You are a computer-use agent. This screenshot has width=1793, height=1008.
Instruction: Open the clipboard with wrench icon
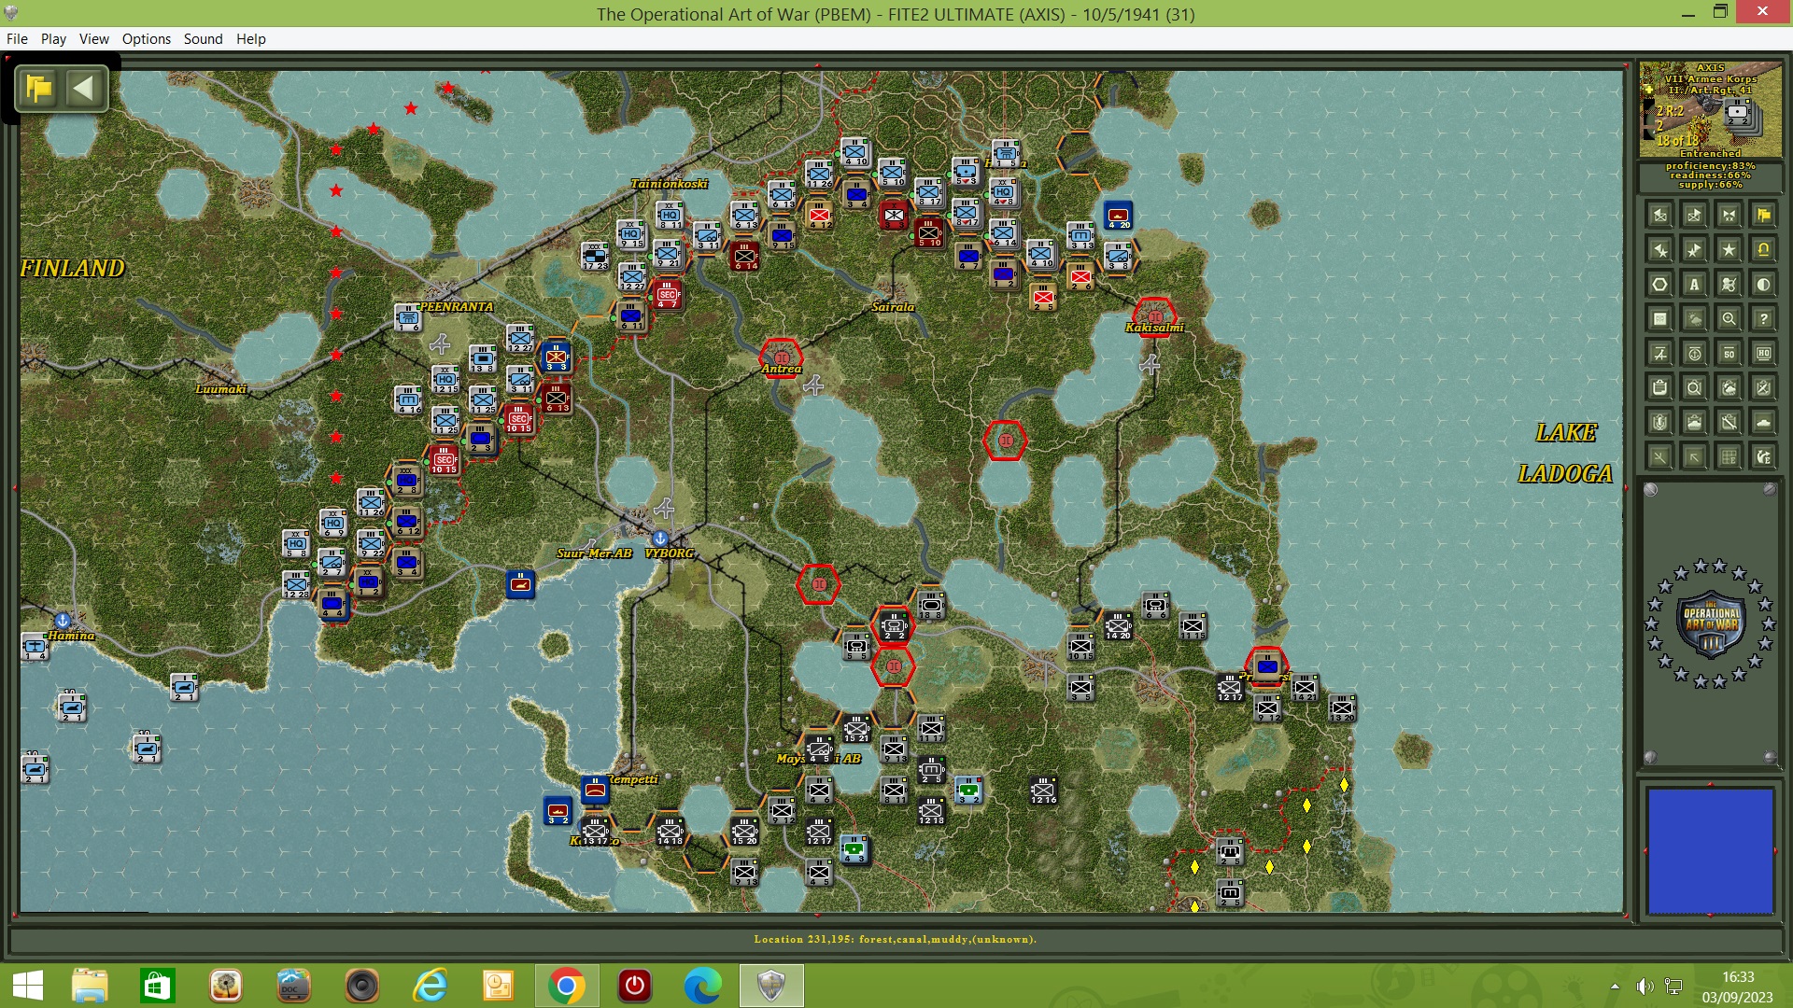[1729, 423]
